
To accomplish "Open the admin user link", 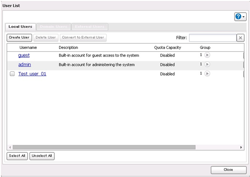I will pyautogui.click(x=25, y=64).
